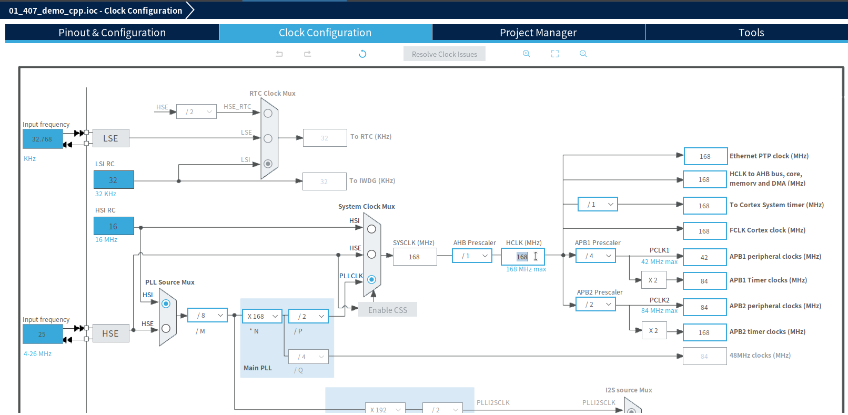
Task: Click the HSE oscillator block
Action: 110,333
